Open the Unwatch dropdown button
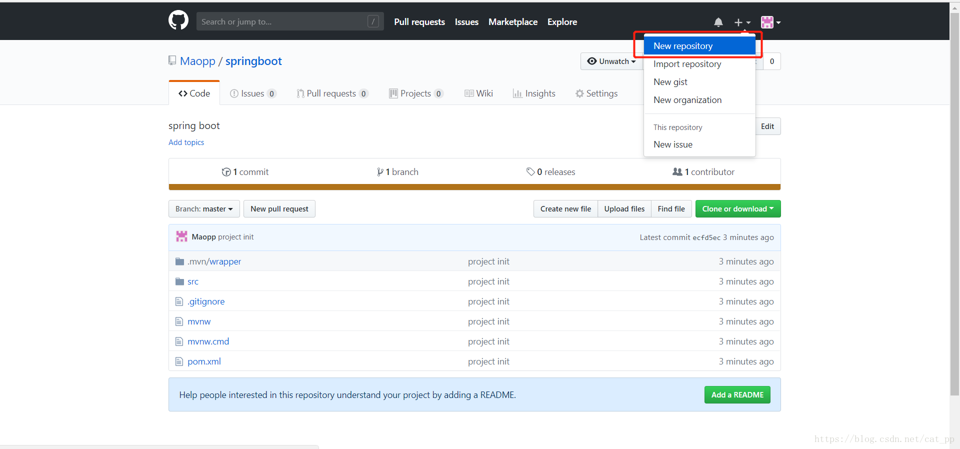The image size is (960, 449). click(x=611, y=61)
